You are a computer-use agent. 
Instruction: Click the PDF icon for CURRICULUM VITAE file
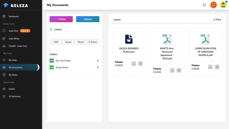[205, 39]
